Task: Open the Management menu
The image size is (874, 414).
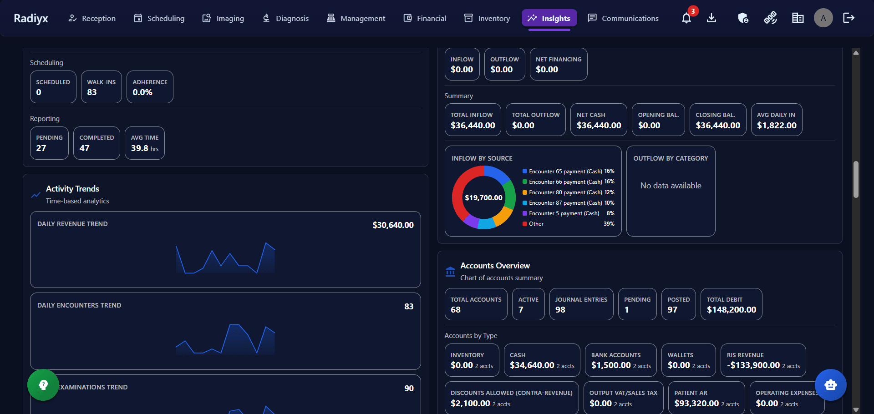Action: click(x=356, y=18)
